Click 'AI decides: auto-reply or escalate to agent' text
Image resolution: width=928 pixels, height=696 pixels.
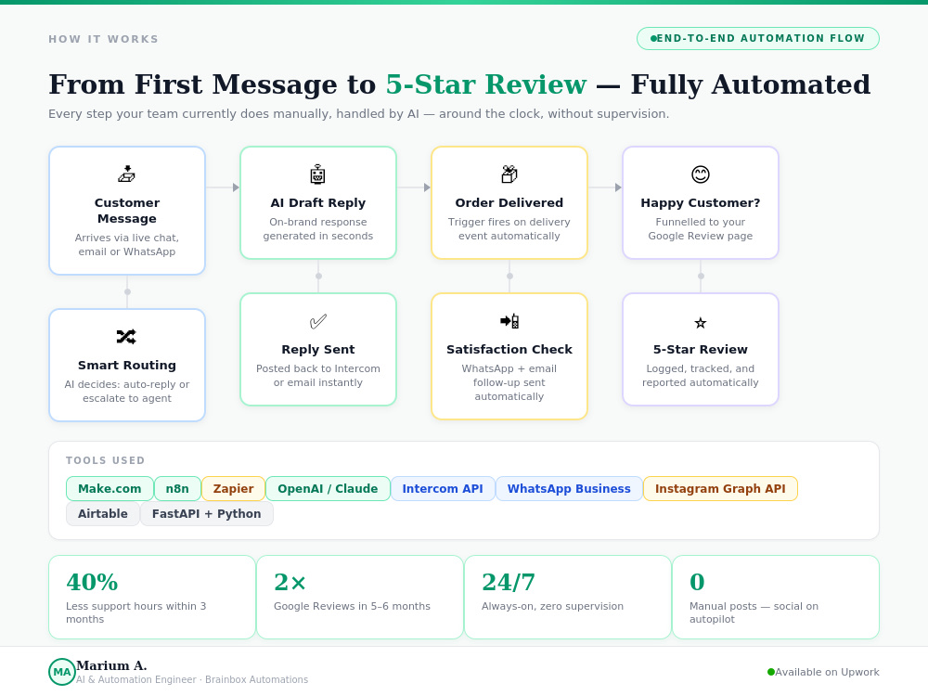[126, 392]
